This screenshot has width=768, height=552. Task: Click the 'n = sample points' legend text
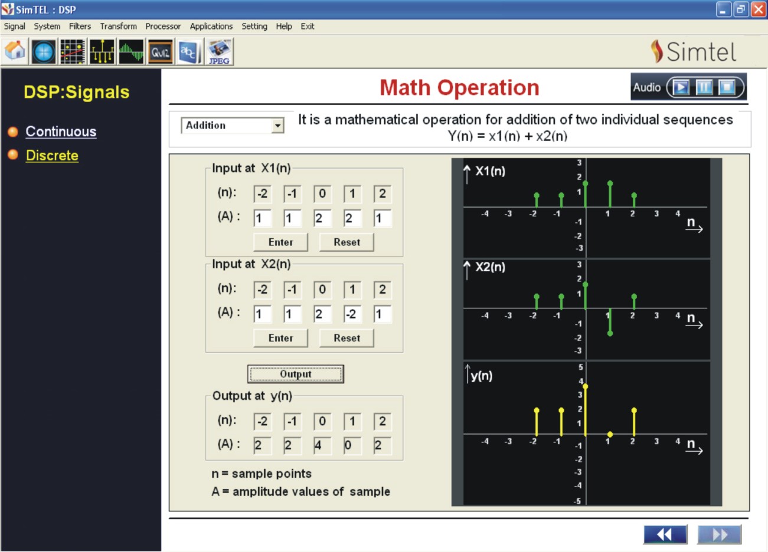(262, 474)
